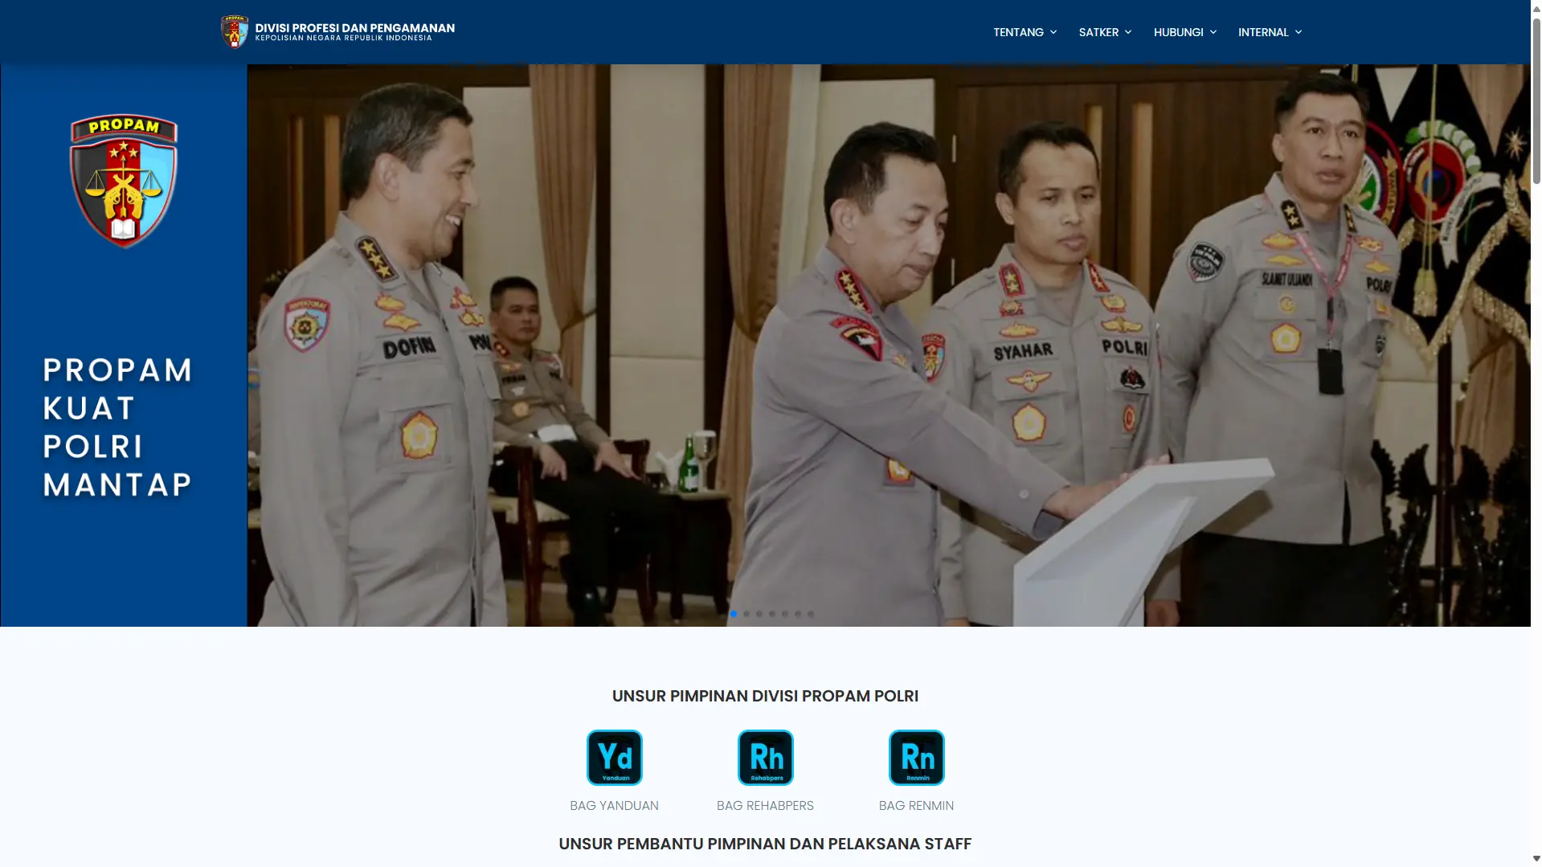Open the BAG RENMIN page
Screen dimensions: 1542x867
click(916, 805)
